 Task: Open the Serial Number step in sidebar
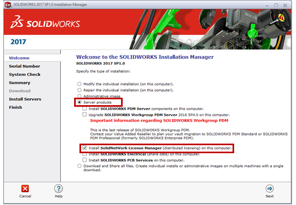click(x=25, y=66)
